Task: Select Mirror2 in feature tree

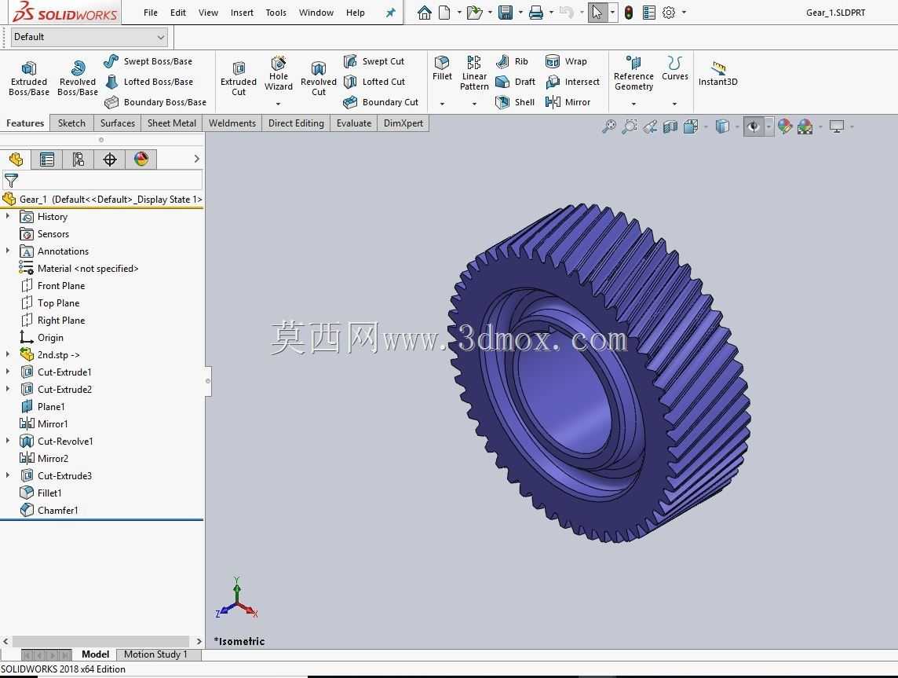Action: click(x=44, y=459)
